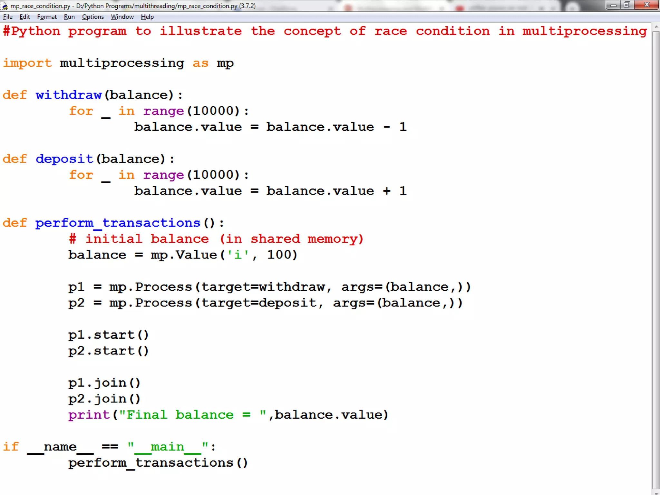Click the perform_transactions name in its def line
The height and width of the screenshot is (495, 660).
point(118,223)
